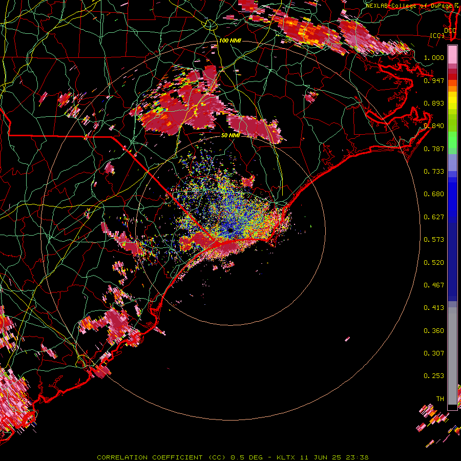
Task: Click the 0.947 scale value
Action: click(434, 80)
